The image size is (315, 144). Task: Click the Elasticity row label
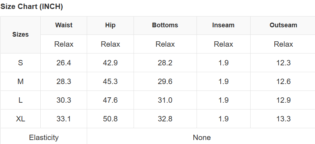pos(44,138)
